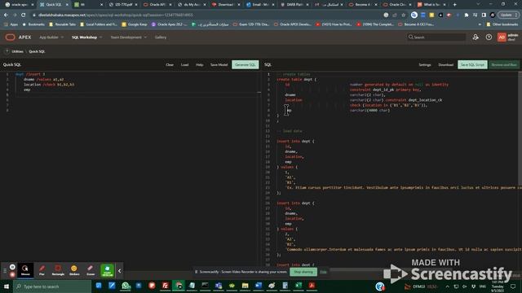Open the Team Development menu

pyautogui.click(x=129, y=37)
